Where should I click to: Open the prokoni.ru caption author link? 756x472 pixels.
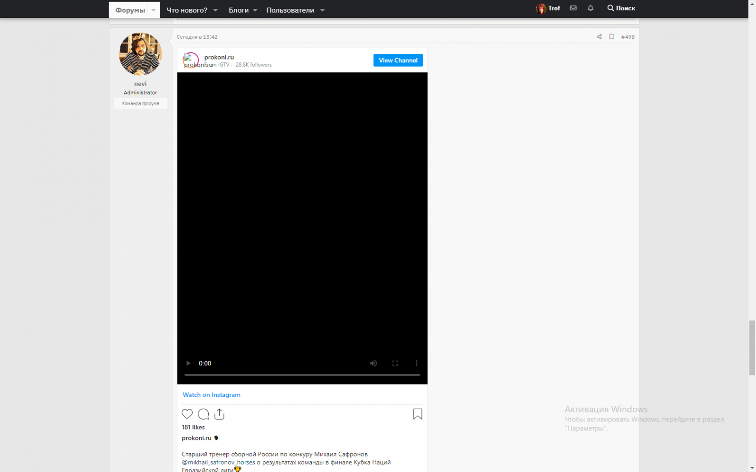197,438
